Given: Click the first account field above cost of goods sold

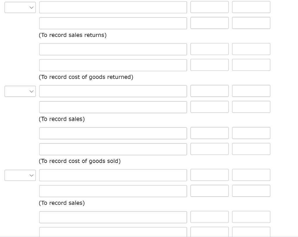Looking at the screenshot, I should 113,133.
